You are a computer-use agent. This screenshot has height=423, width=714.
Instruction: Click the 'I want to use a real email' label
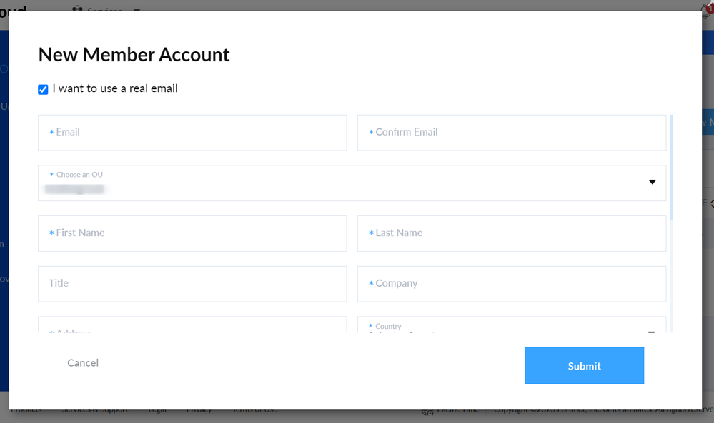(115, 88)
